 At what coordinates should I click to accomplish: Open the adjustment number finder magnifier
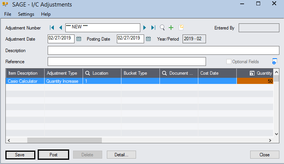tap(162, 28)
